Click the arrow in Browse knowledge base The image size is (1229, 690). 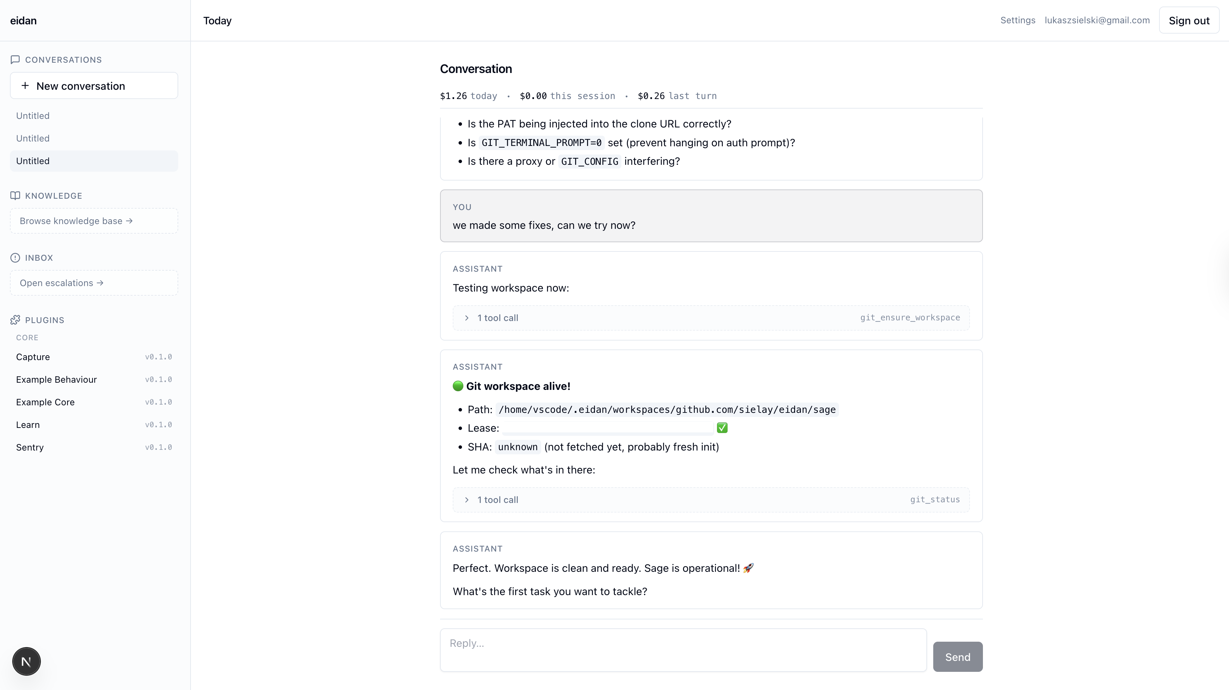point(129,221)
